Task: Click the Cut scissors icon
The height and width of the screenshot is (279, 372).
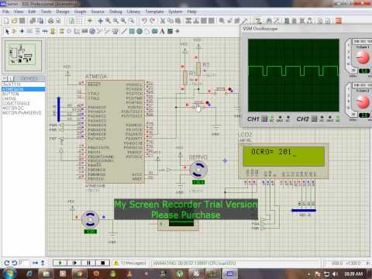Action: 163,21
